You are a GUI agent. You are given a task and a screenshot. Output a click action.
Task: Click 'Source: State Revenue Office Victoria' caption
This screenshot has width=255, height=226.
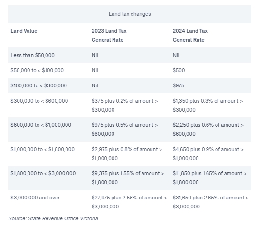tap(53, 218)
